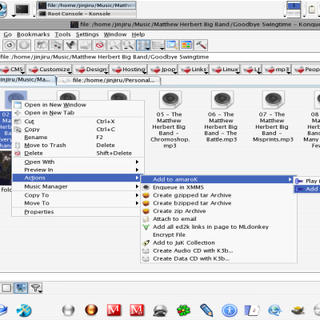Click the hammer tool toolbar icon

click(201, 46)
